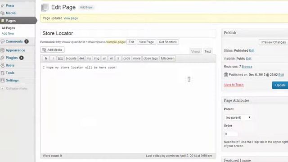Go to All Pages list

pos(8,28)
